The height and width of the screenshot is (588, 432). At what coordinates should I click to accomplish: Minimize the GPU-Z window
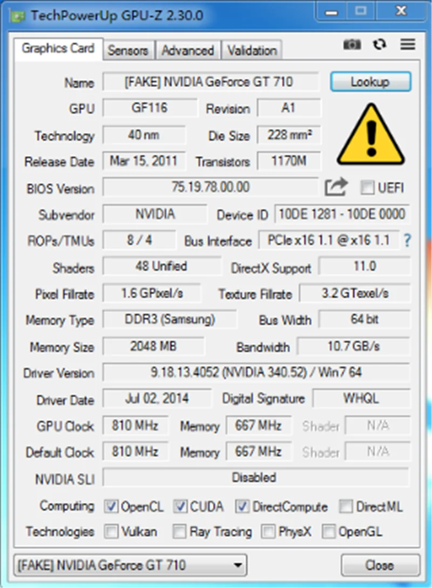tap(331, 12)
